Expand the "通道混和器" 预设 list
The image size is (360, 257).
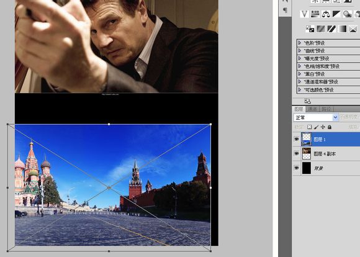(299, 81)
